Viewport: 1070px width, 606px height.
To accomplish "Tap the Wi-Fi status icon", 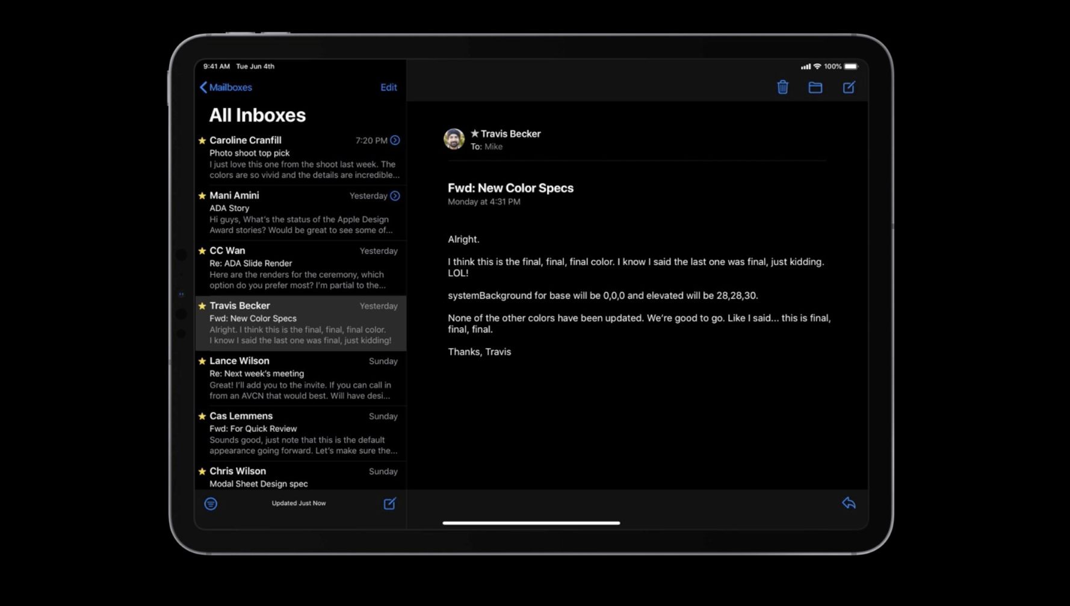I will [817, 66].
